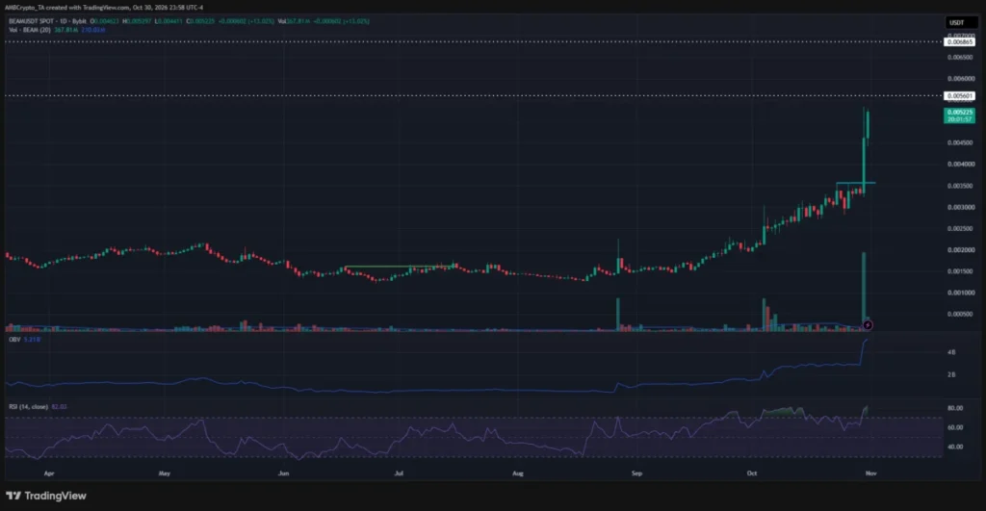Click the 40.00 tick on the RSI scale

click(x=955, y=447)
